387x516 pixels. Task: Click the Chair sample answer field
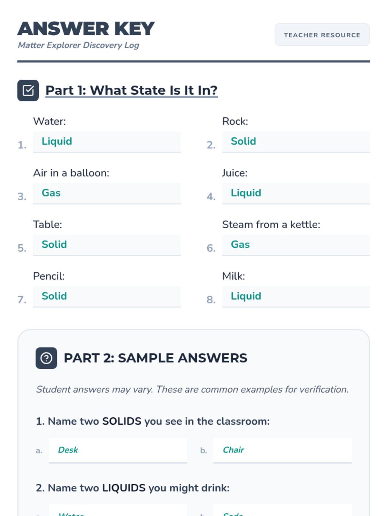(x=282, y=450)
